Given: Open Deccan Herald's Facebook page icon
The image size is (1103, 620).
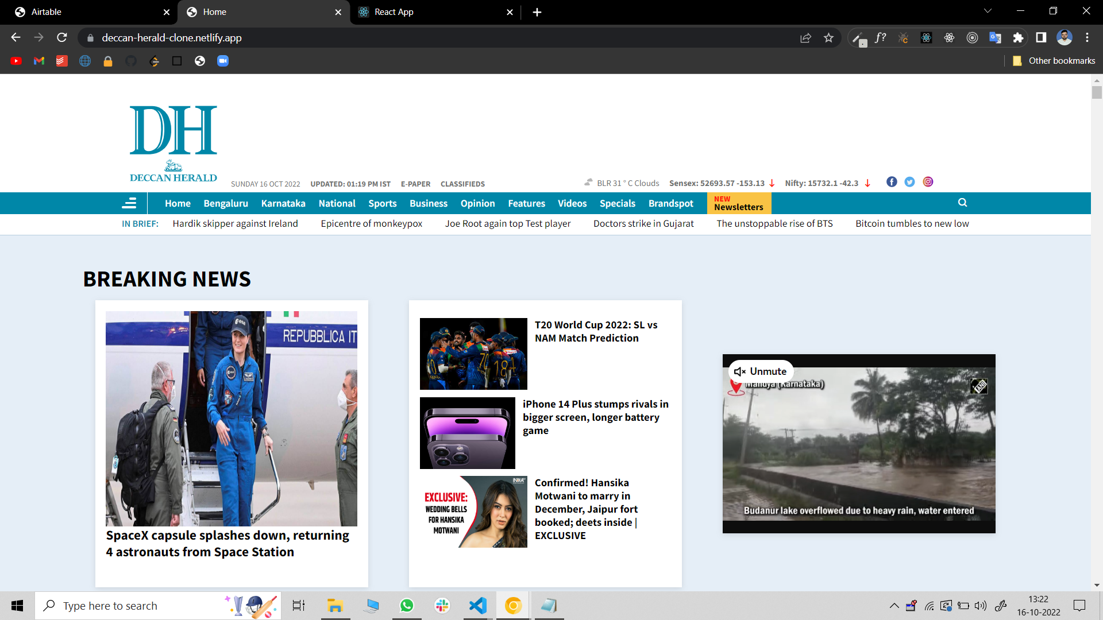Looking at the screenshot, I should (892, 182).
